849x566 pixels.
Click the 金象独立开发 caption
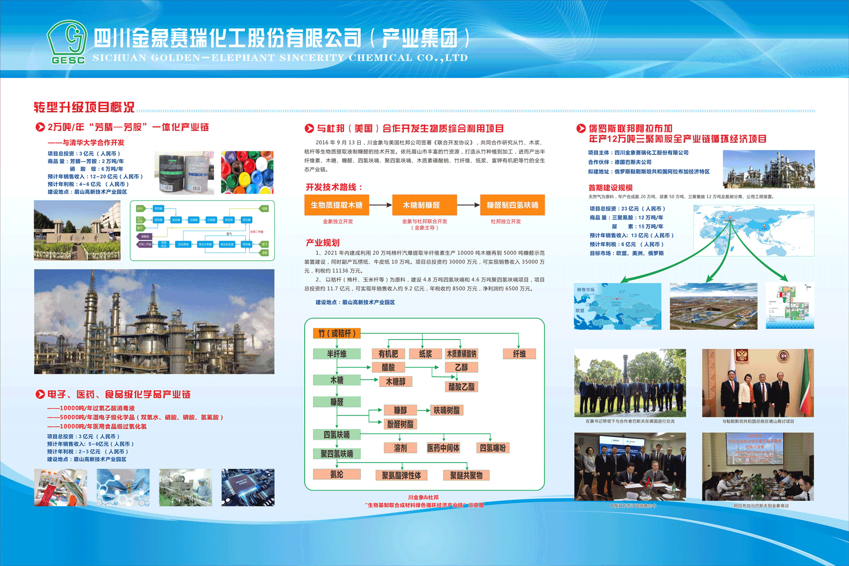coord(337,222)
